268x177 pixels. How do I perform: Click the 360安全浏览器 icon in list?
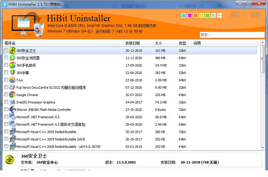pyautogui.click(x=12, y=58)
